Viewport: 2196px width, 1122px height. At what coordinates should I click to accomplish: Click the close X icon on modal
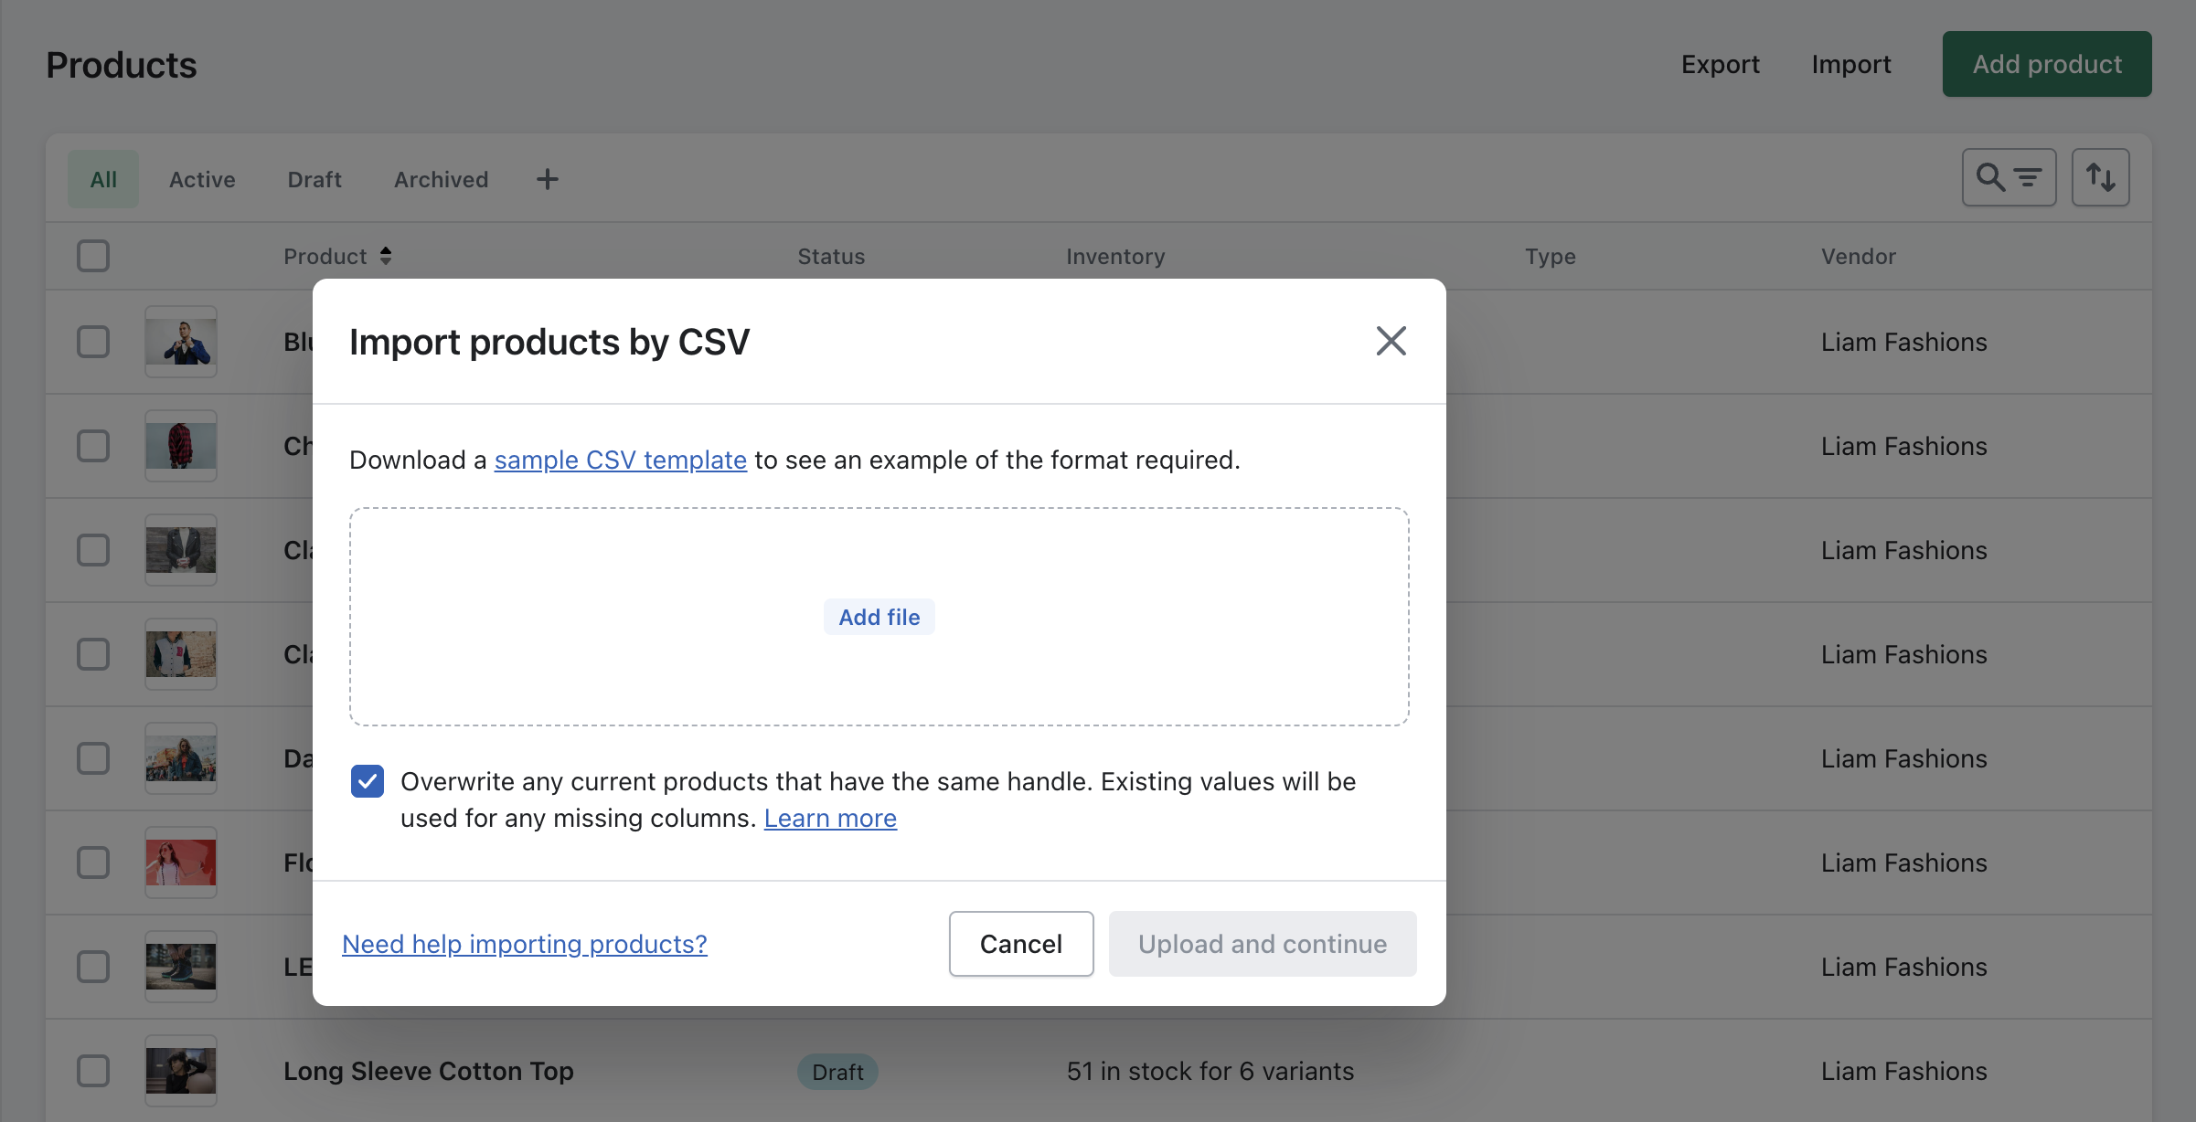pos(1390,339)
